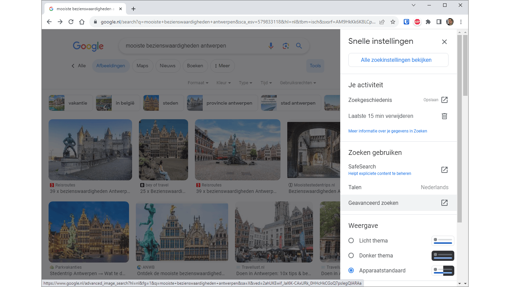Open Zoekgeschiedenis external link icon
Viewport: 510px width, 287px height.
(444, 100)
